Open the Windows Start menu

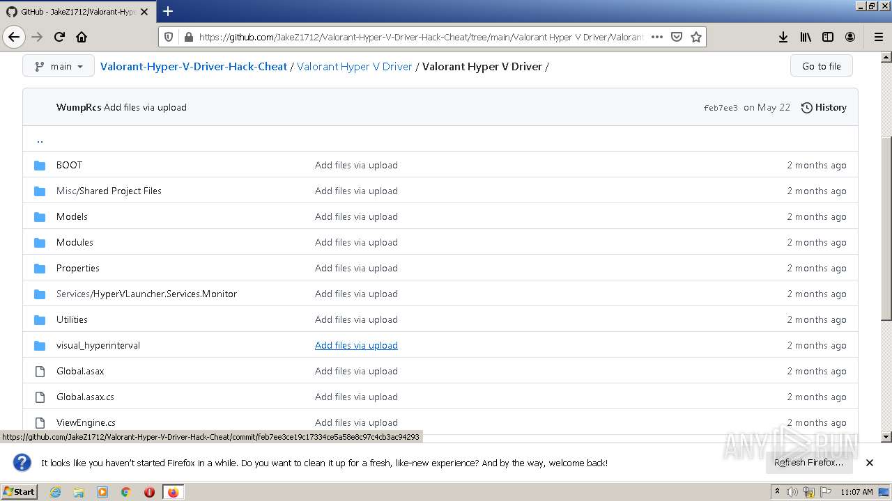[20, 491]
